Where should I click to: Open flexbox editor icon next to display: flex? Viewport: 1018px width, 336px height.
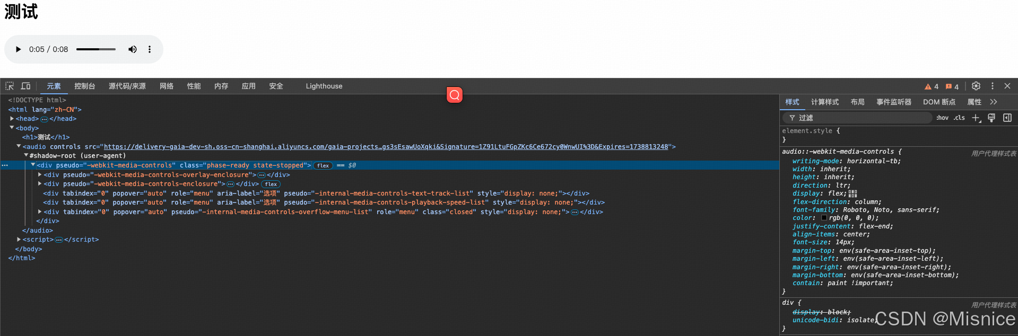852,194
